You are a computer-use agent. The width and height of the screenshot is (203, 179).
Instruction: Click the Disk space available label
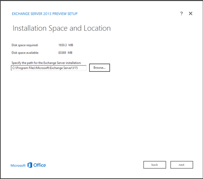pos(25,53)
